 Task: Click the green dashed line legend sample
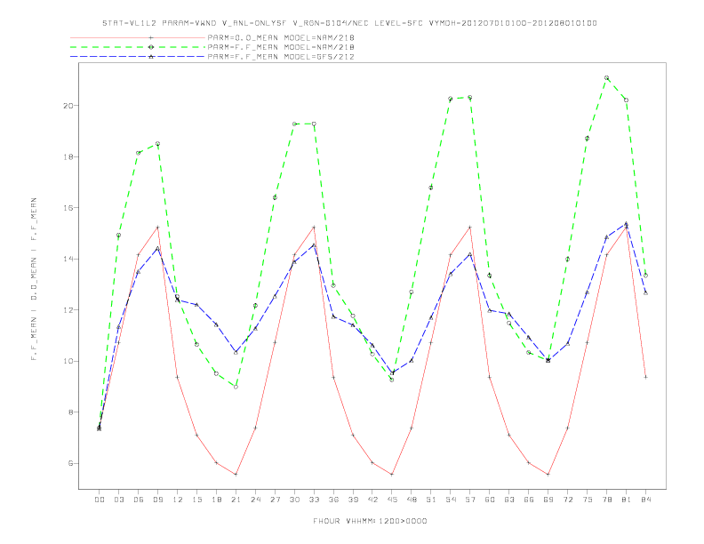tap(138, 47)
